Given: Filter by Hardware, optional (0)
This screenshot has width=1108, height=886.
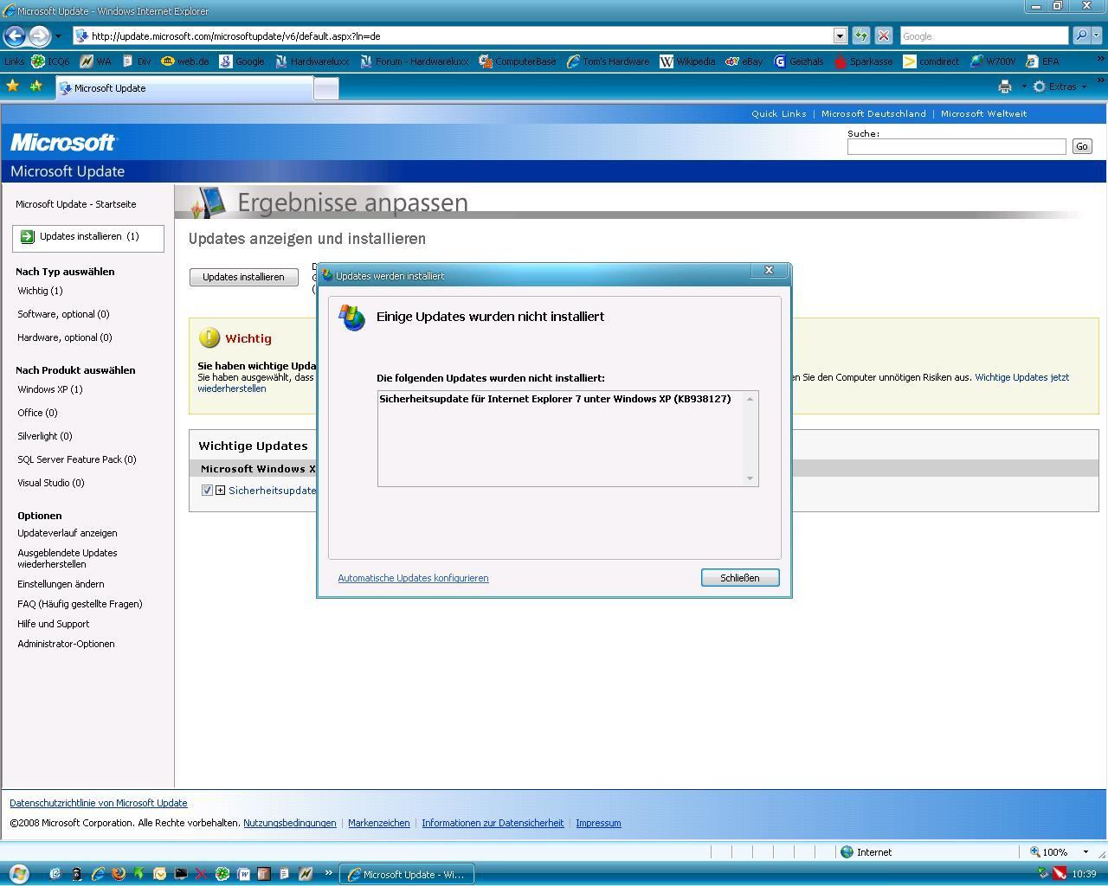Looking at the screenshot, I should pos(65,337).
